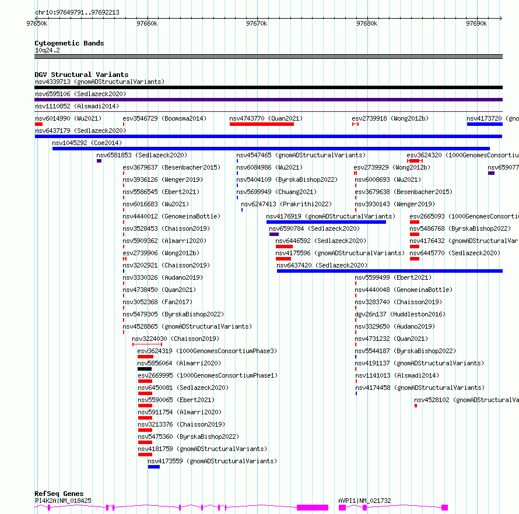Click the 10q24.2 cytogenetic band bar
This screenshot has height=514, width=519.
268,57
